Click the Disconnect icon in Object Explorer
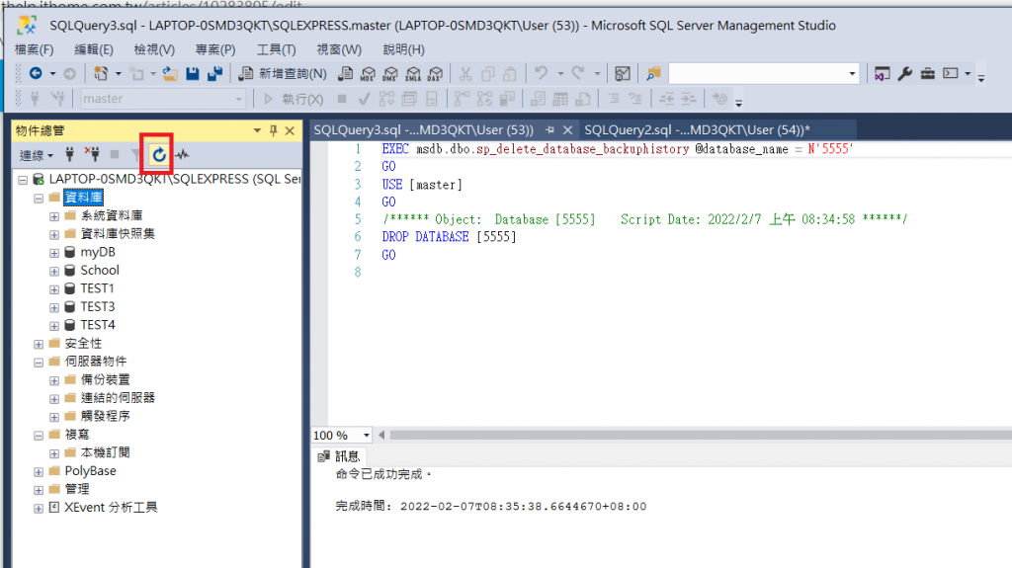1012x568 pixels. (x=92, y=154)
